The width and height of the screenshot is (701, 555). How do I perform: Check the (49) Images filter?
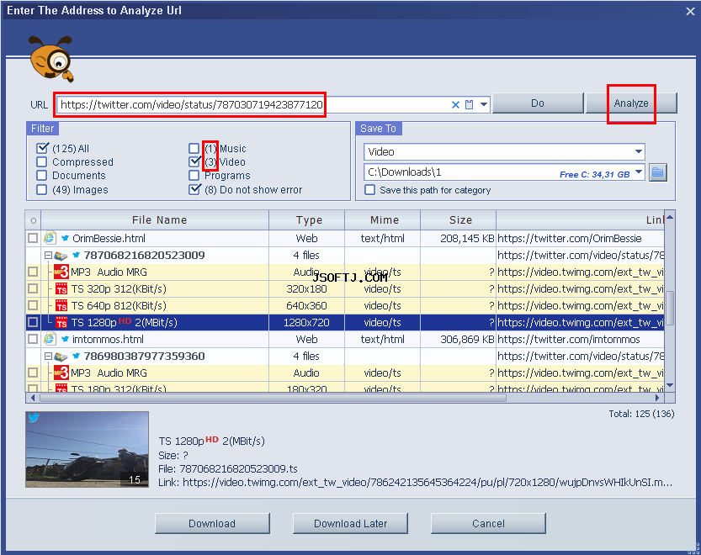pos(41,190)
